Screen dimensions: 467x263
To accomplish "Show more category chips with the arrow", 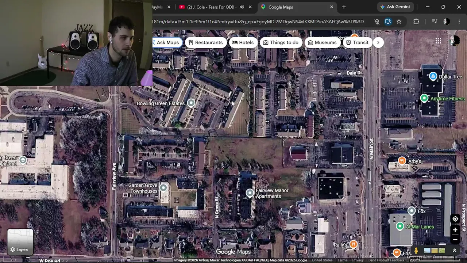I will click(378, 42).
